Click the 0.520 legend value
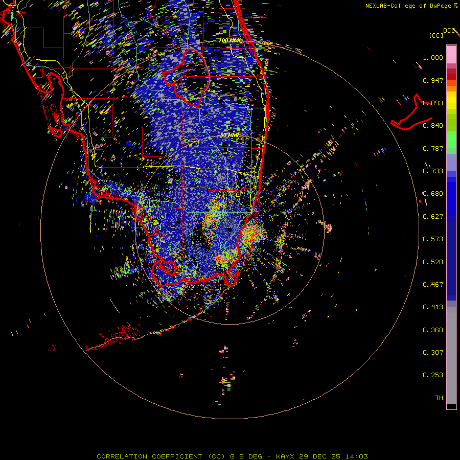The height and width of the screenshot is (460, 460). coord(433,262)
